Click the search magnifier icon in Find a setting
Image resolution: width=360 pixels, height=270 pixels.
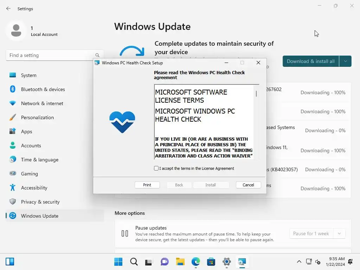point(97,55)
